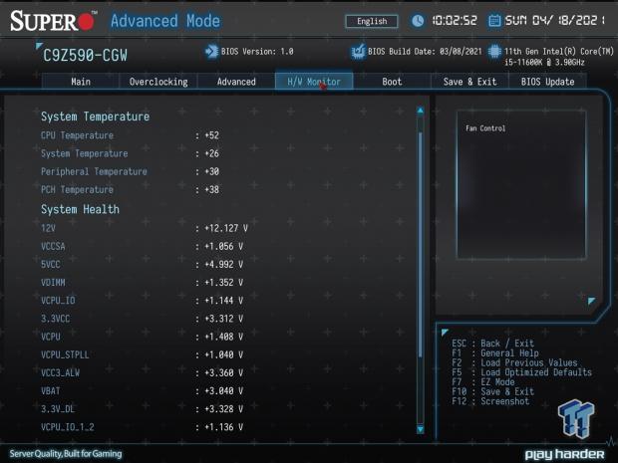
Task: Open the English language selector
Action: point(372,21)
